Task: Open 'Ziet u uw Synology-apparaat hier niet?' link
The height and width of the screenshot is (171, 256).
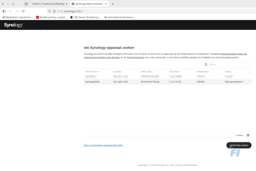Action: [103, 145]
